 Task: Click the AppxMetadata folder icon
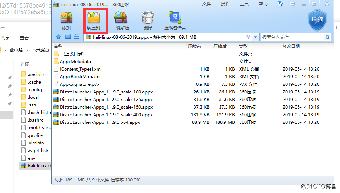[x=56, y=61]
